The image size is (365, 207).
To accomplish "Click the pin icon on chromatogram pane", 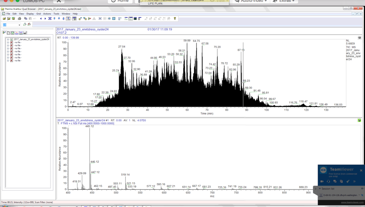I will coord(359,38).
